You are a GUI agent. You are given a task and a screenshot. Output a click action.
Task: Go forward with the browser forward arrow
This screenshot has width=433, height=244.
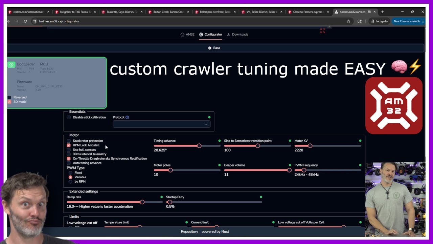(17, 21)
